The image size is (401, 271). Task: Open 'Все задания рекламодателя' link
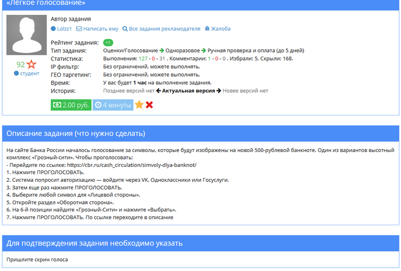(x=164, y=29)
